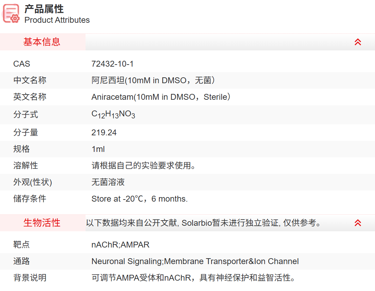Click the 外观 value 无菌溶液
The image size is (375, 291).
pyautogui.click(x=108, y=182)
